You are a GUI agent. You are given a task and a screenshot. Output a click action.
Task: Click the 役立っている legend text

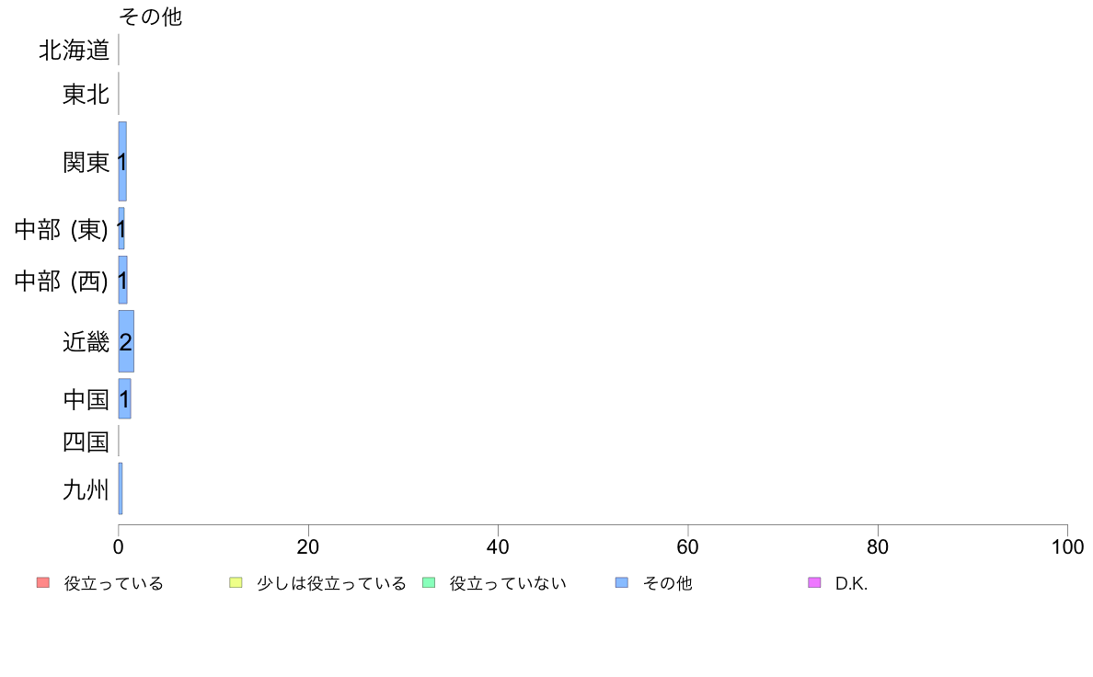click(113, 583)
